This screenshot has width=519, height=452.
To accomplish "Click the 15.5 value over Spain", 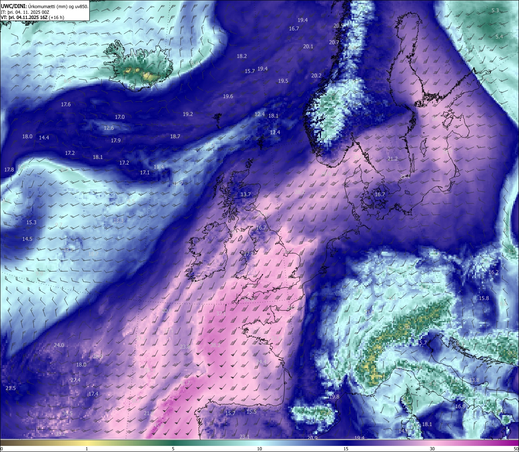I will coord(251,411).
